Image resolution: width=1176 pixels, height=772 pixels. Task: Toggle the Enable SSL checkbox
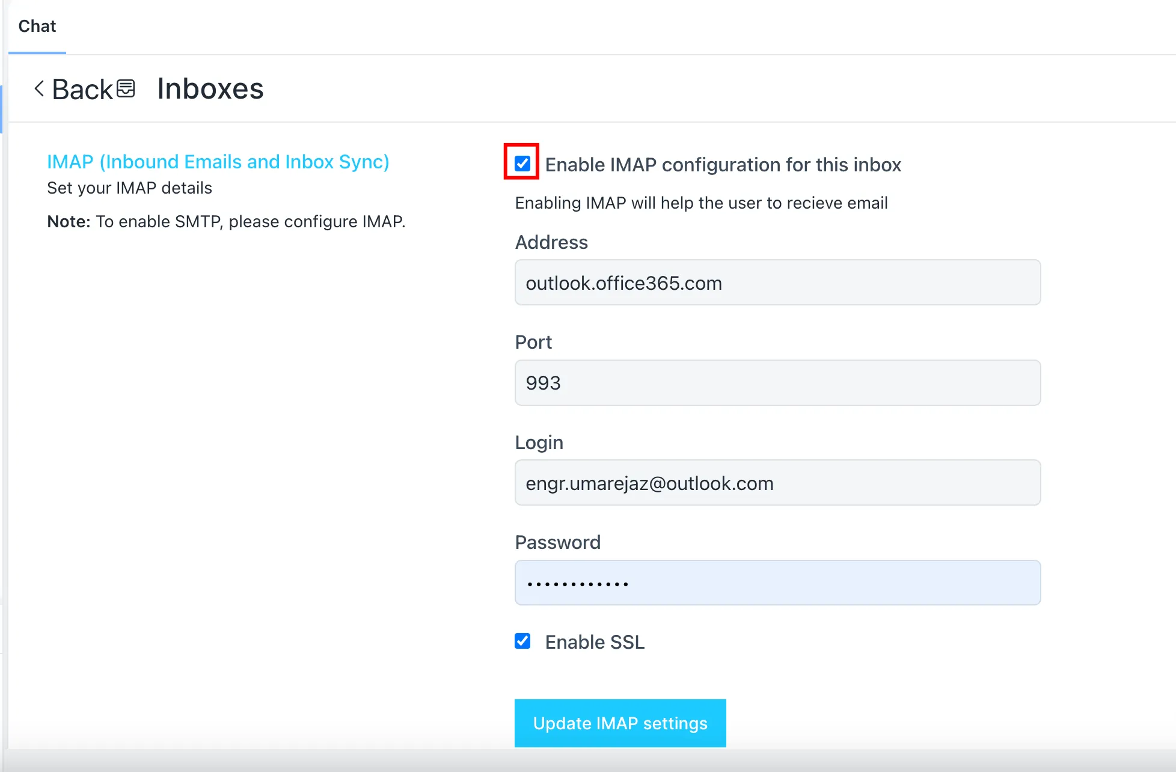coord(522,641)
